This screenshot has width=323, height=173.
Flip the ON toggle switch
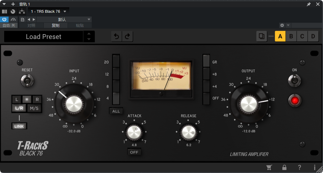point(294,81)
